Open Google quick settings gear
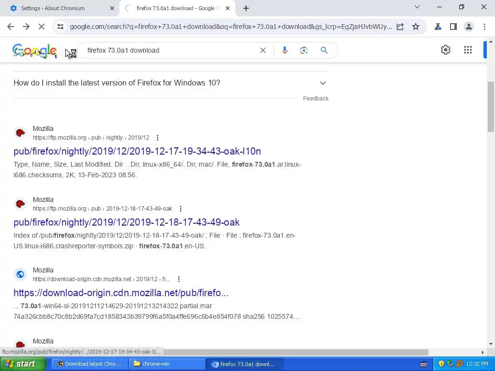This screenshot has height=371, width=495. [x=445, y=50]
